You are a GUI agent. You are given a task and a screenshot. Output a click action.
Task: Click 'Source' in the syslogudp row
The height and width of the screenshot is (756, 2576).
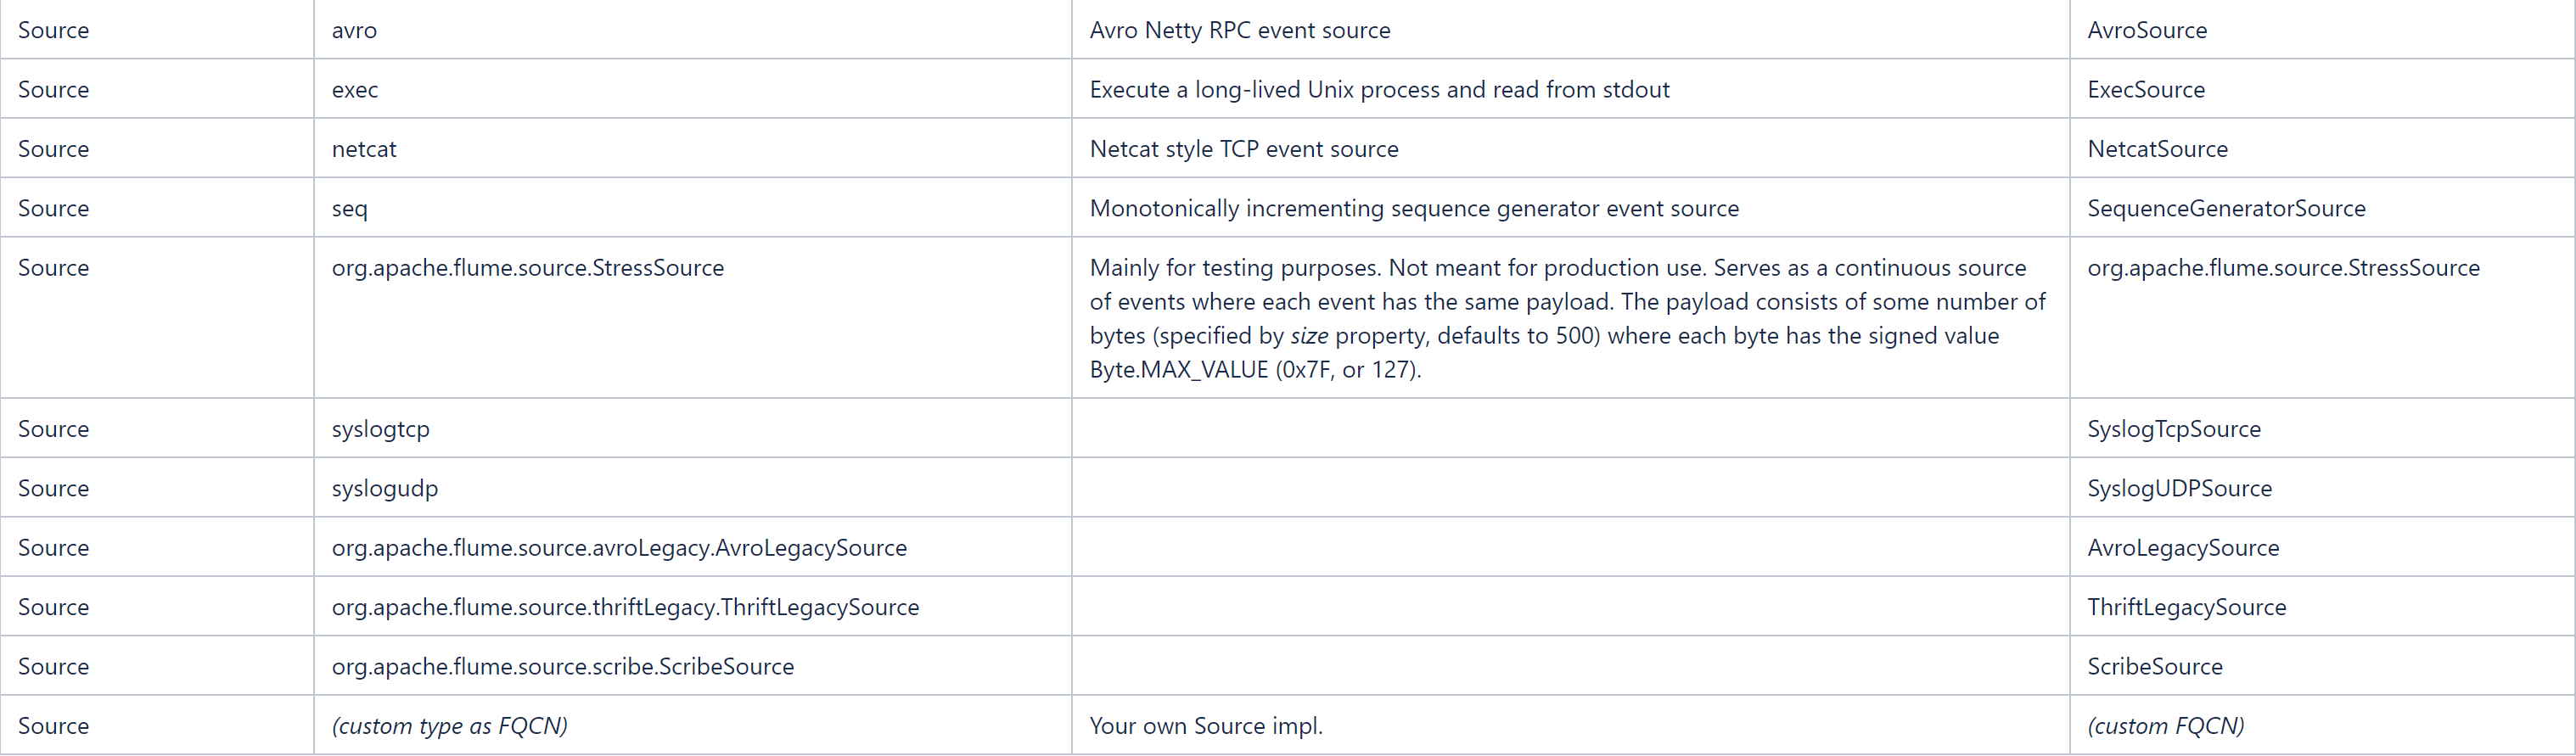54,489
